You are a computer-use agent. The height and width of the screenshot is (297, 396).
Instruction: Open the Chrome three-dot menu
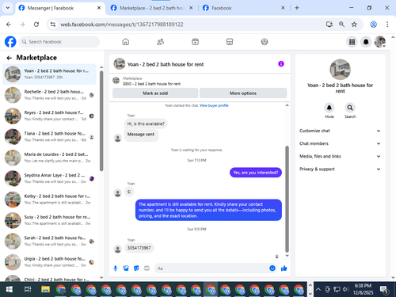tap(387, 25)
